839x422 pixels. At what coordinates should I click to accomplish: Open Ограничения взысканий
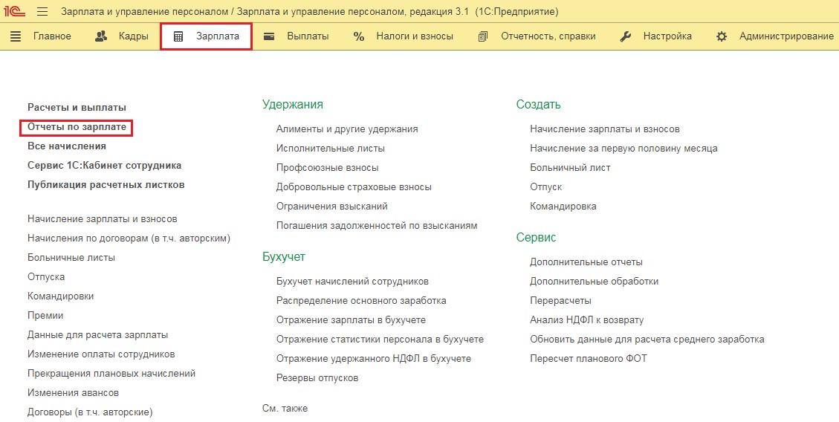331,206
